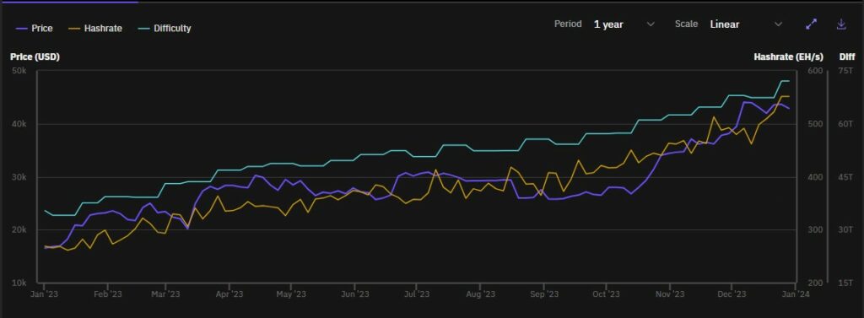Download chart data icon
The image size is (864, 318).
point(841,24)
